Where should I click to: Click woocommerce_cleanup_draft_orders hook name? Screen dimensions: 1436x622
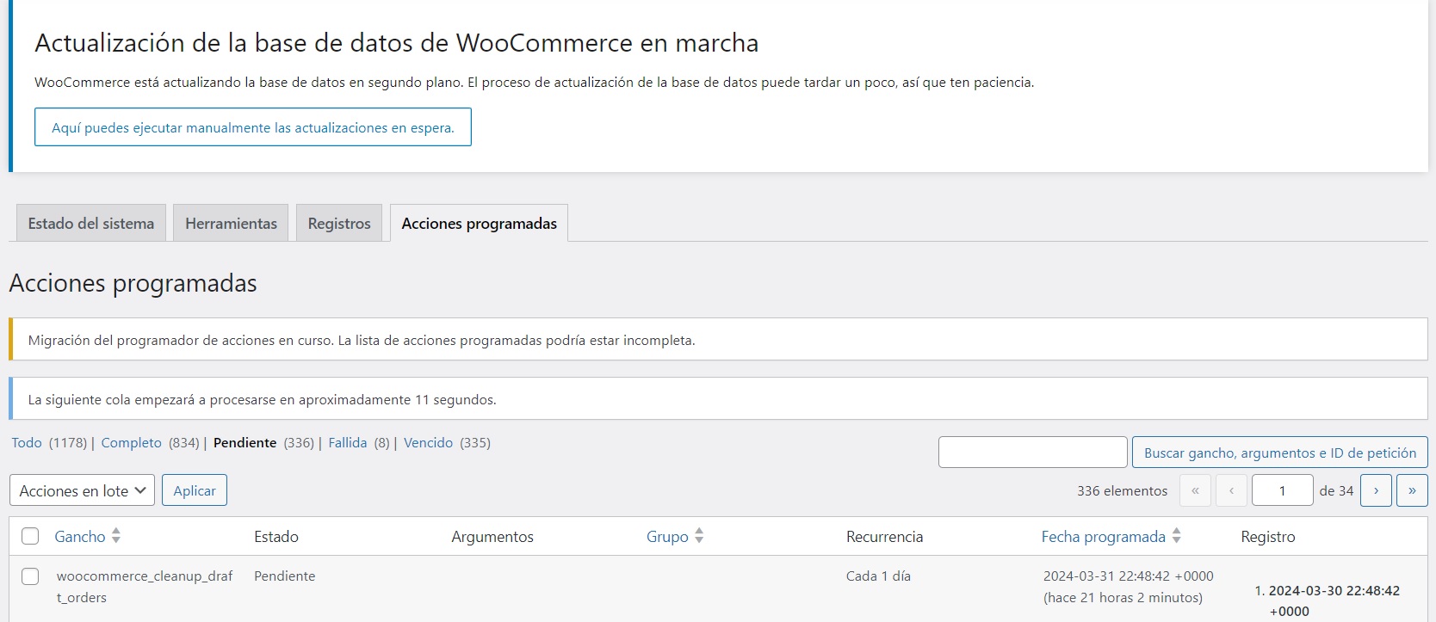[145, 587]
